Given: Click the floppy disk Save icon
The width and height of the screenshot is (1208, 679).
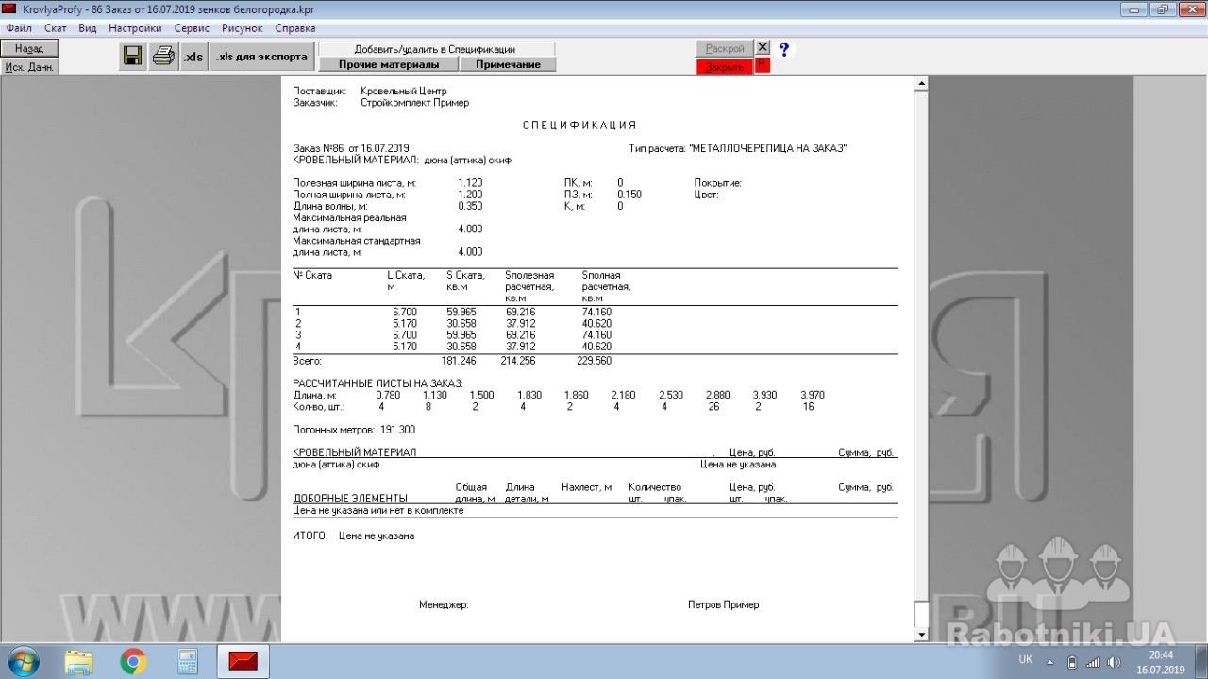Looking at the screenshot, I should pyautogui.click(x=133, y=56).
